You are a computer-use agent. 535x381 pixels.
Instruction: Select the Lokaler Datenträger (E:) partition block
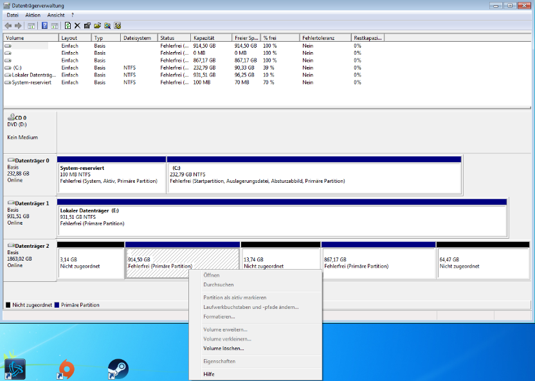282,218
